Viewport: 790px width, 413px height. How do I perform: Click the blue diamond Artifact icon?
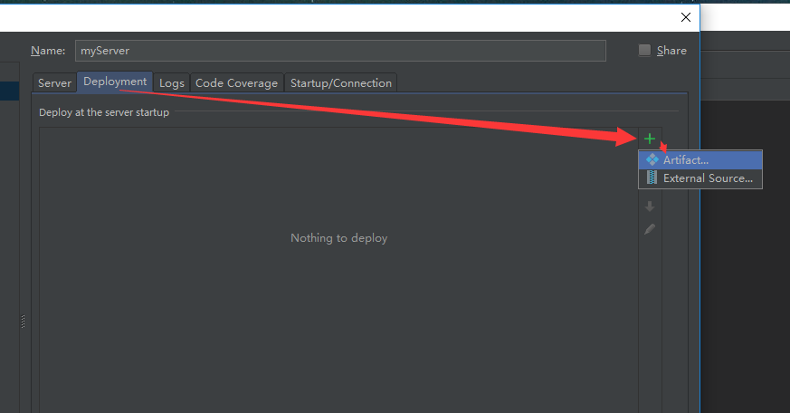[x=652, y=159]
